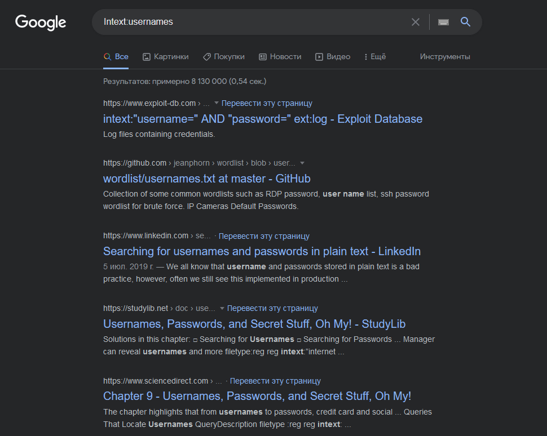Image resolution: width=547 pixels, height=436 pixels.
Task: Open the Новости tab
Action: pyautogui.click(x=280, y=57)
